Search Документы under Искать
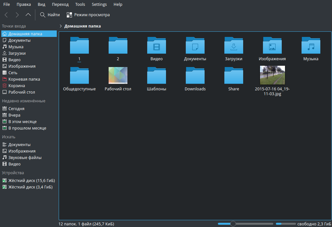The height and width of the screenshot is (227, 332). click(29, 145)
